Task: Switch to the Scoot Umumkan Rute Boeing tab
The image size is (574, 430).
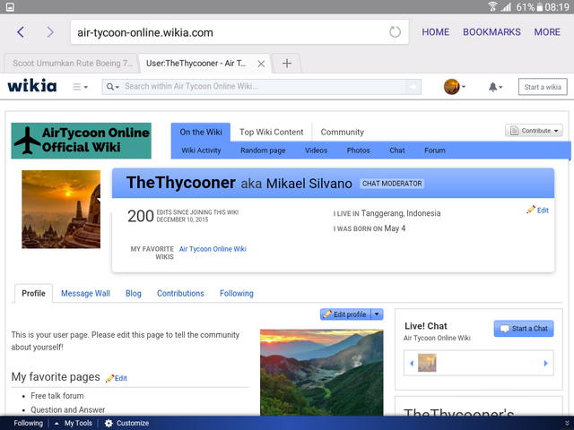Action: pyautogui.click(x=71, y=64)
